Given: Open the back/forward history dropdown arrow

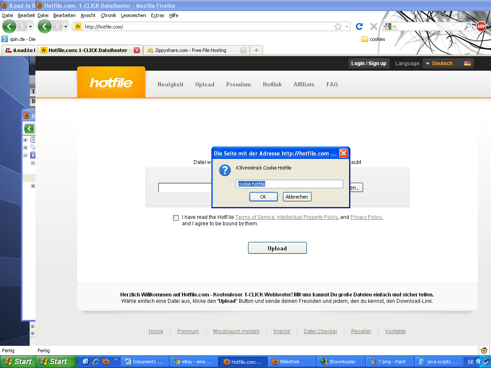Looking at the screenshot, I should tap(66, 26).
